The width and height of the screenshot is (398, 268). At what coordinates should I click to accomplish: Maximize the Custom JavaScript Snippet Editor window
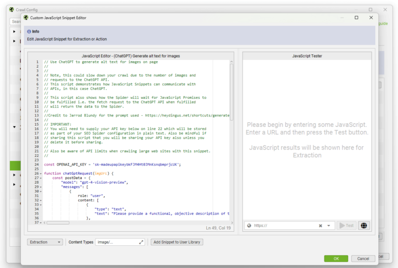(x=357, y=18)
